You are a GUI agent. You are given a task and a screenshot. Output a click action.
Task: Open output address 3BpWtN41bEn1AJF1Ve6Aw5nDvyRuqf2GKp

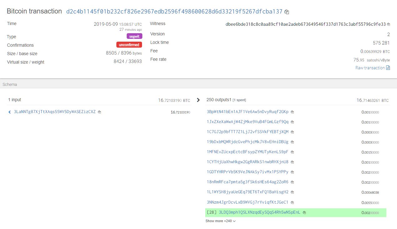(x=247, y=112)
